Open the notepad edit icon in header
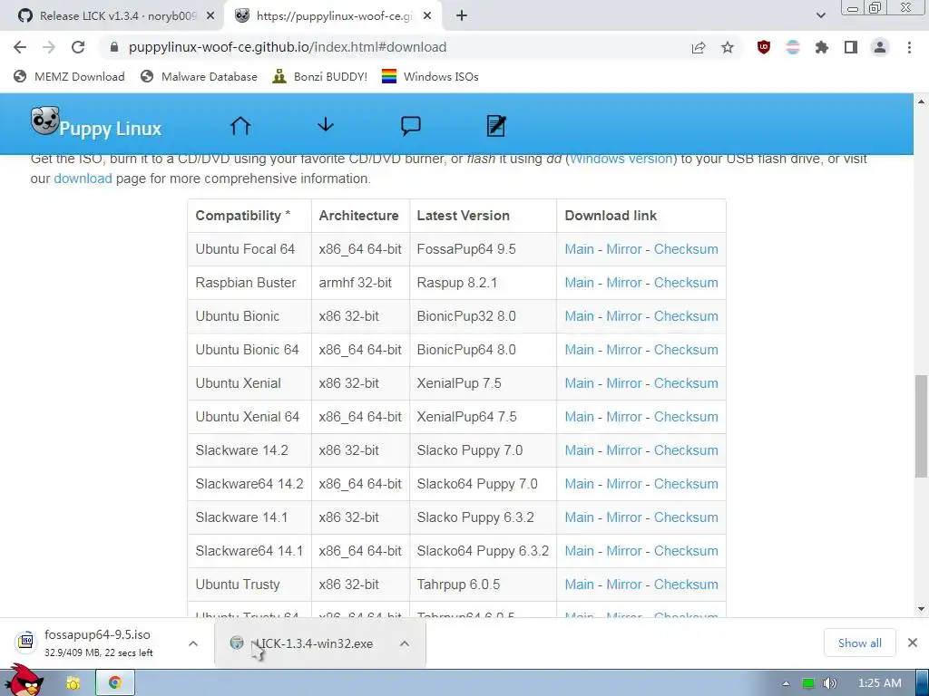The width and height of the screenshot is (929, 696). click(x=496, y=125)
